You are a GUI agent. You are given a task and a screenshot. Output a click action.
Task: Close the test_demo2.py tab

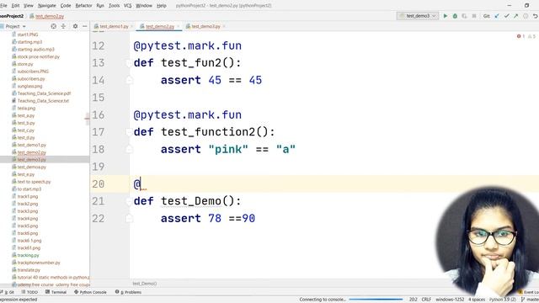(178, 26)
